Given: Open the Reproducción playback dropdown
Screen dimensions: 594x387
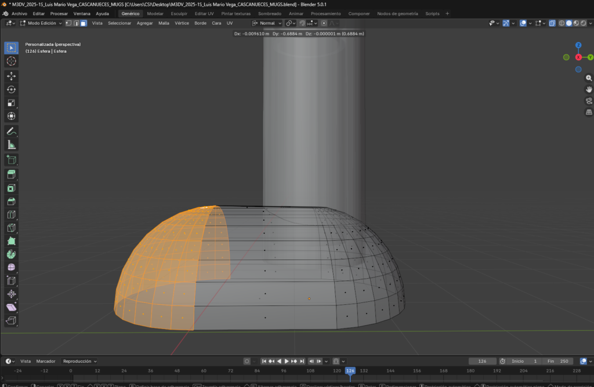Looking at the screenshot, I should (80, 361).
